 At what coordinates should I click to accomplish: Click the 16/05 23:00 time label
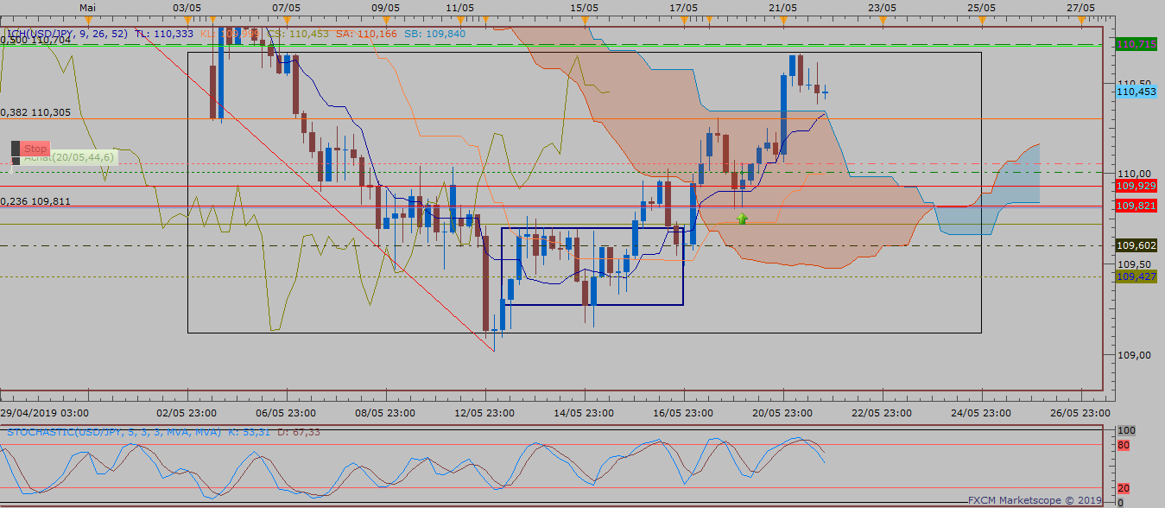[x=683, y=413]
